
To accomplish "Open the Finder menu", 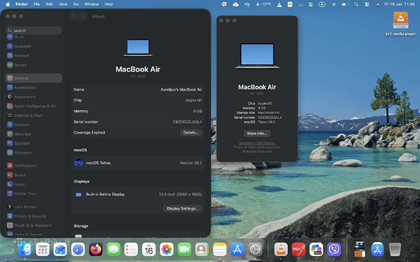I will [x=22, y=4].
